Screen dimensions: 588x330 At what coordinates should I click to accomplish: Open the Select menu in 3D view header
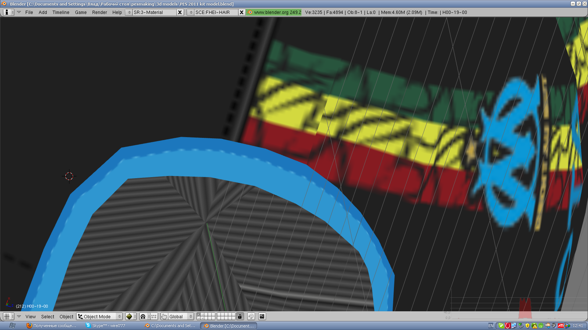point(47,316)
